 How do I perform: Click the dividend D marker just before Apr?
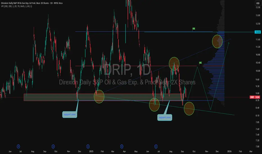point(122,146)
